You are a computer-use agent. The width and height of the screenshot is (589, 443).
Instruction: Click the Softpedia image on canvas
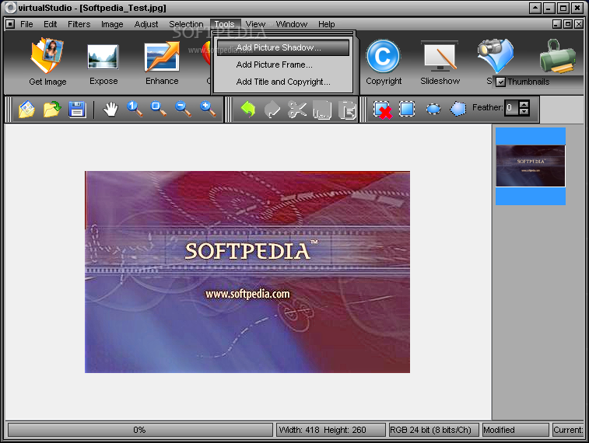point(247,272)
